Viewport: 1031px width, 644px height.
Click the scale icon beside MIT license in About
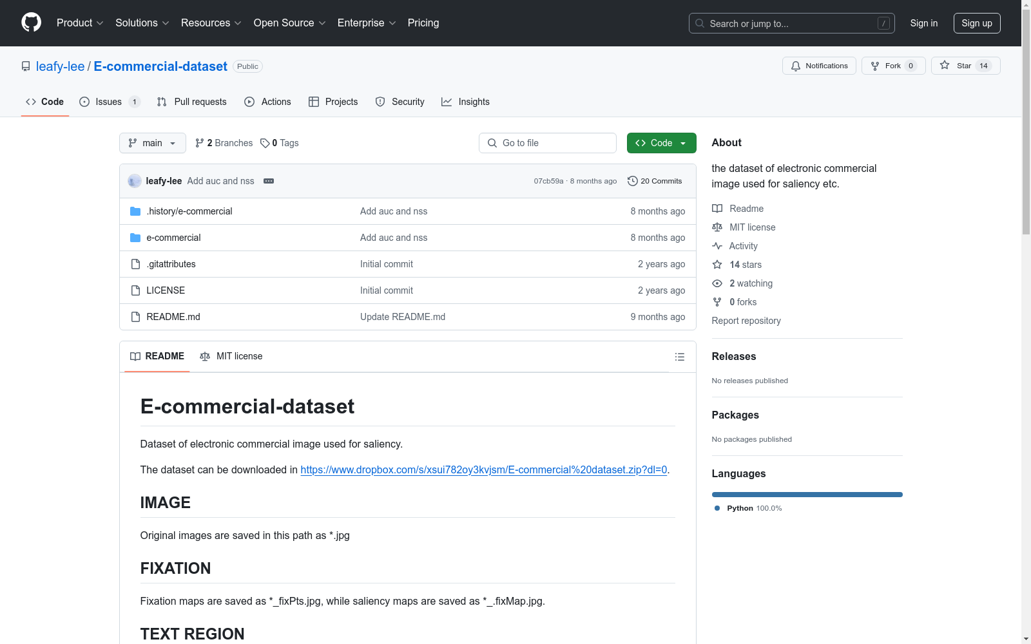click(717, 227)
